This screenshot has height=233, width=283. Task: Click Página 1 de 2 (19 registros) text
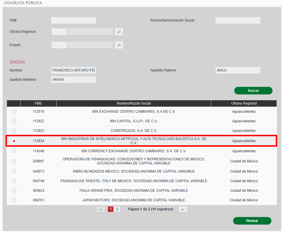[150, 209]
